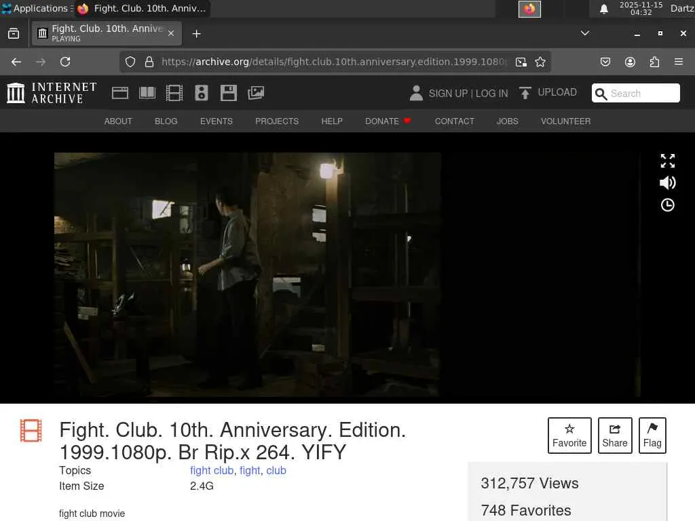Go back to the previous page
Viewport: 695px width, 521px height.
(16, 62)
